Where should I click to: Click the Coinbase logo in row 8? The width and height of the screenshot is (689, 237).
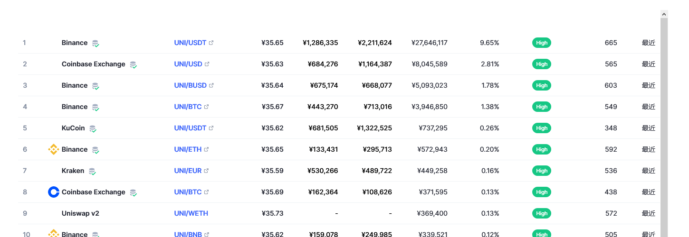(54, 192)
